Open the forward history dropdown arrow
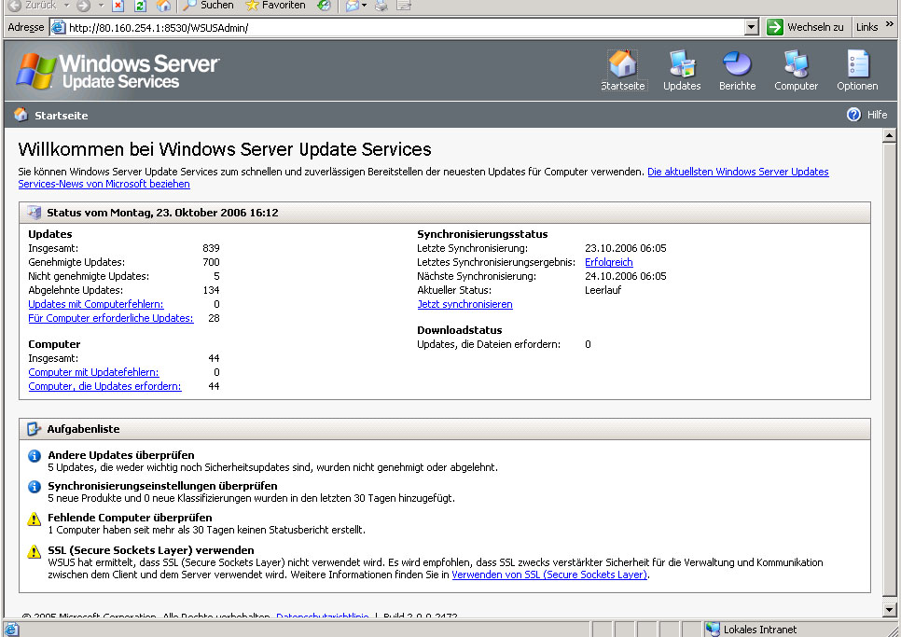This screenshot has height=637, width=901. (101, 6)
